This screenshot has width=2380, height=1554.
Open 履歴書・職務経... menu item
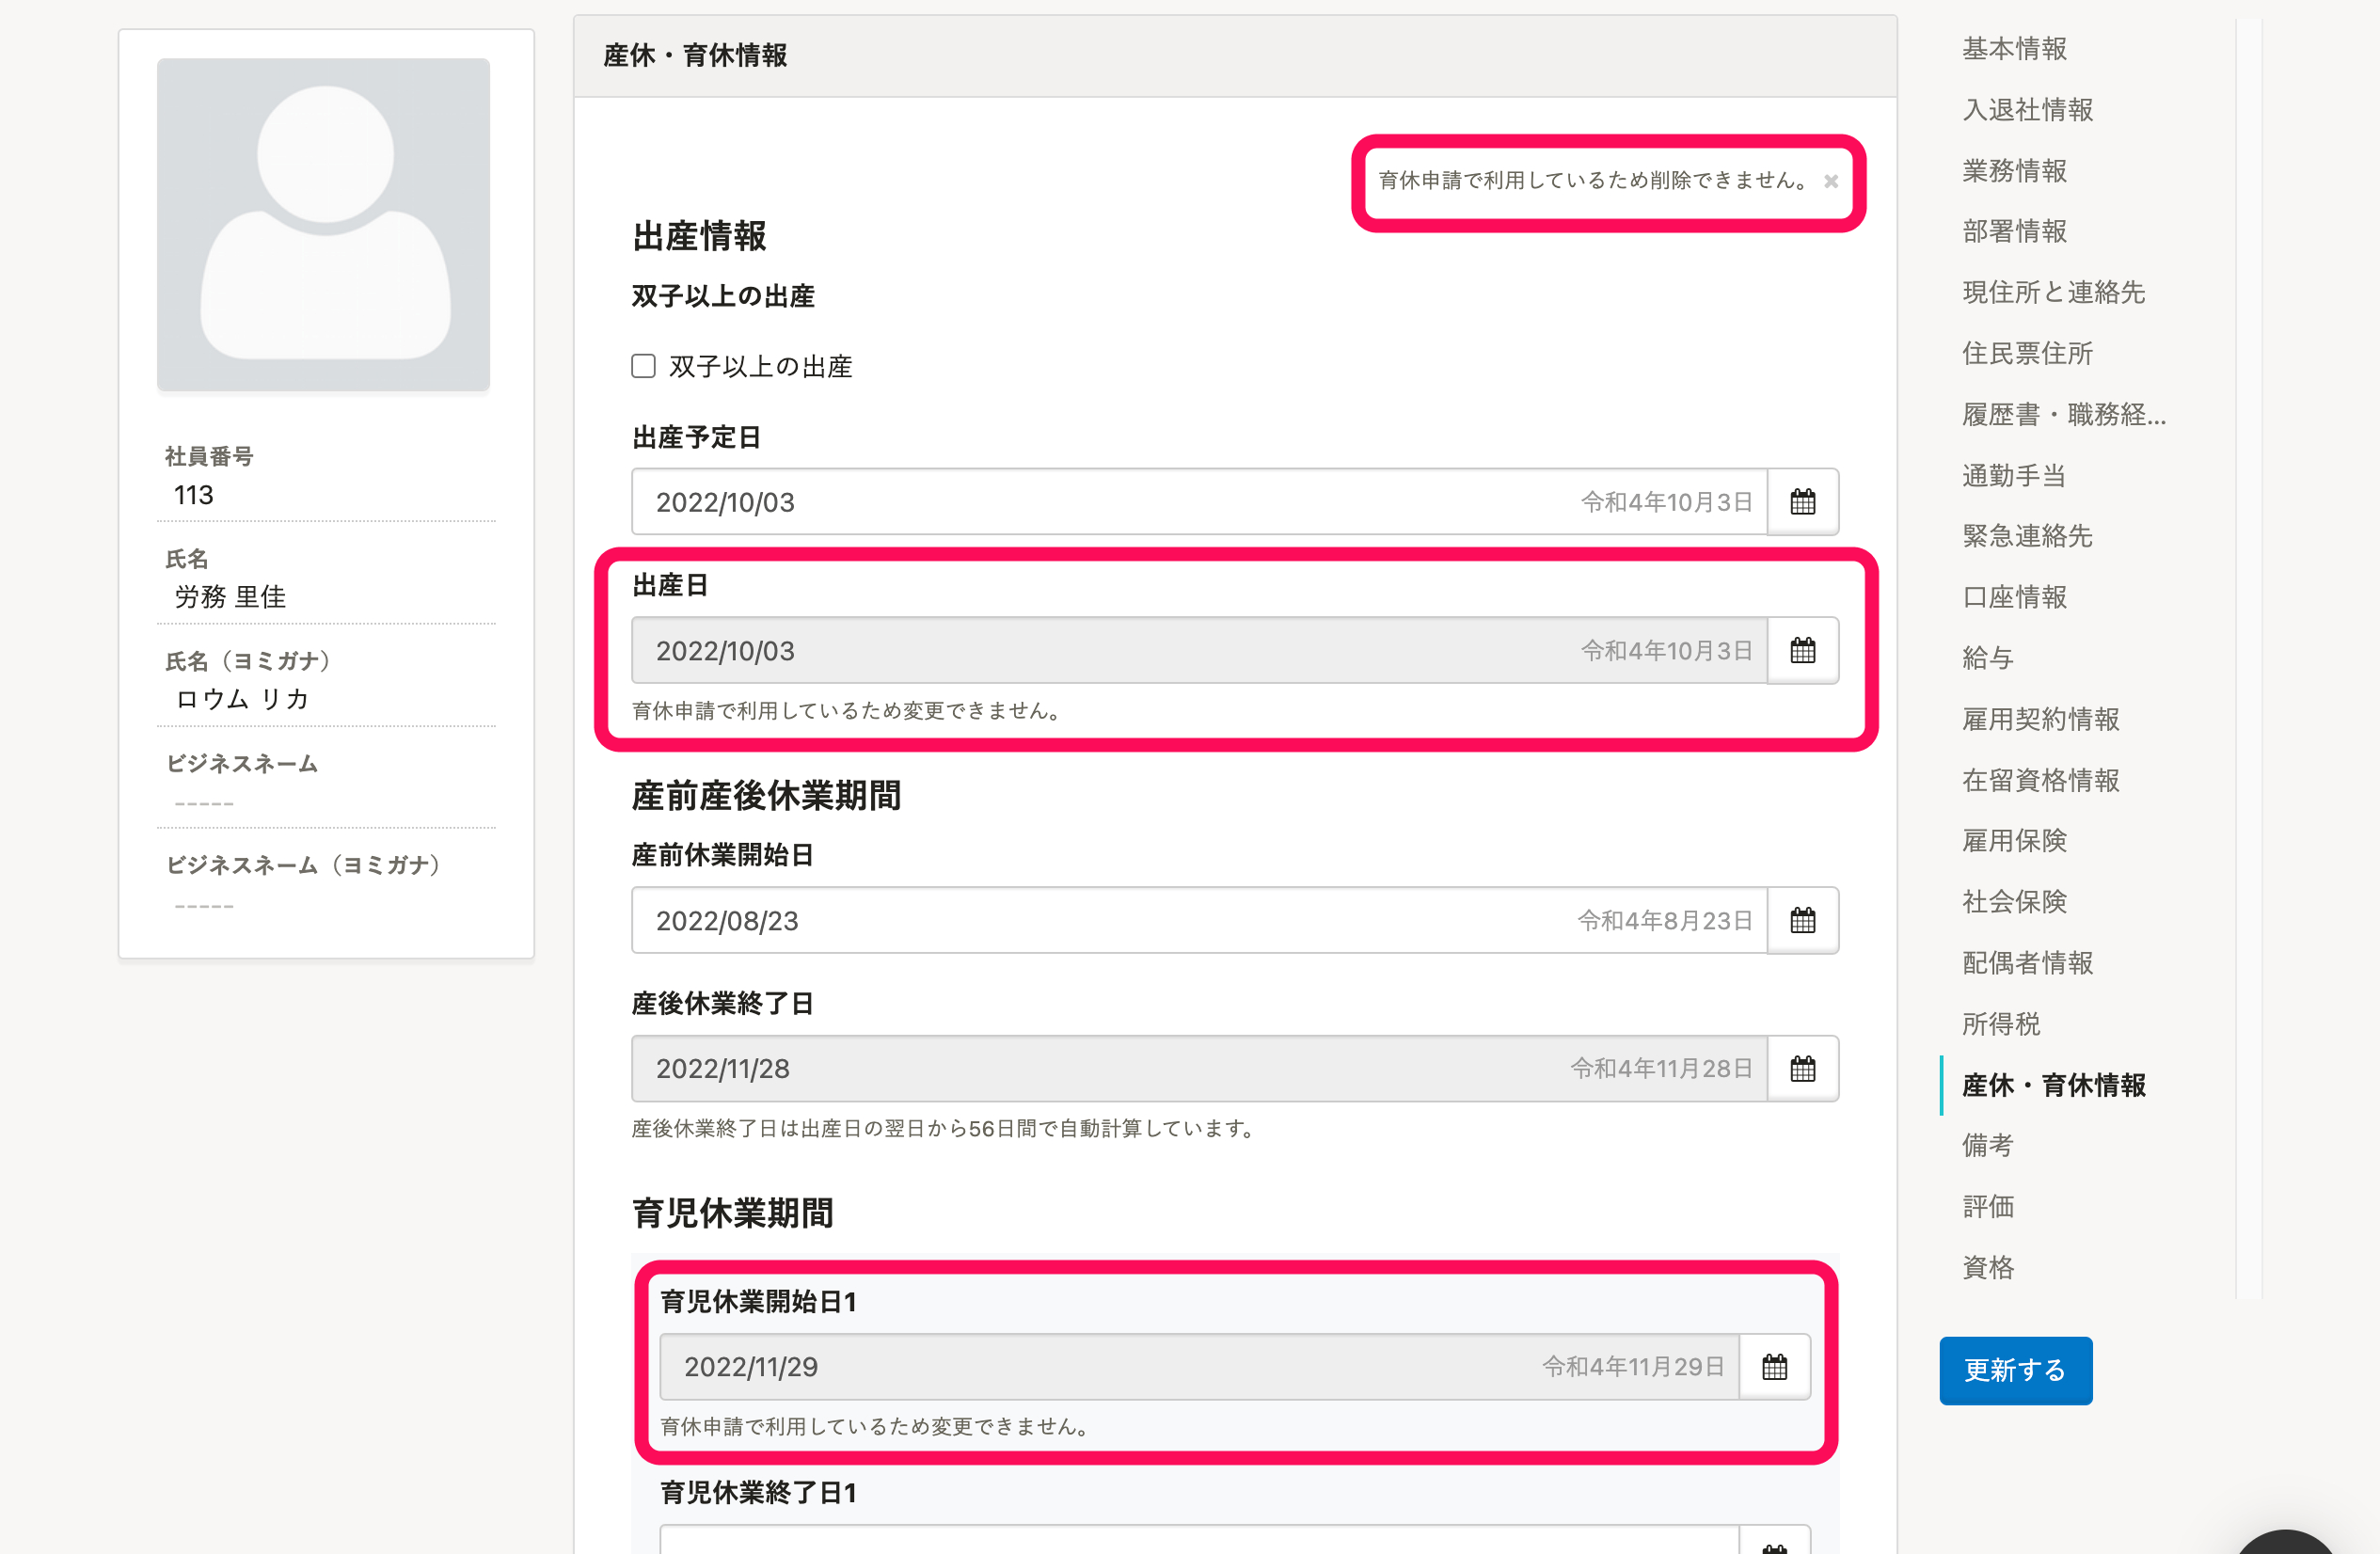tap(2063, 414)
